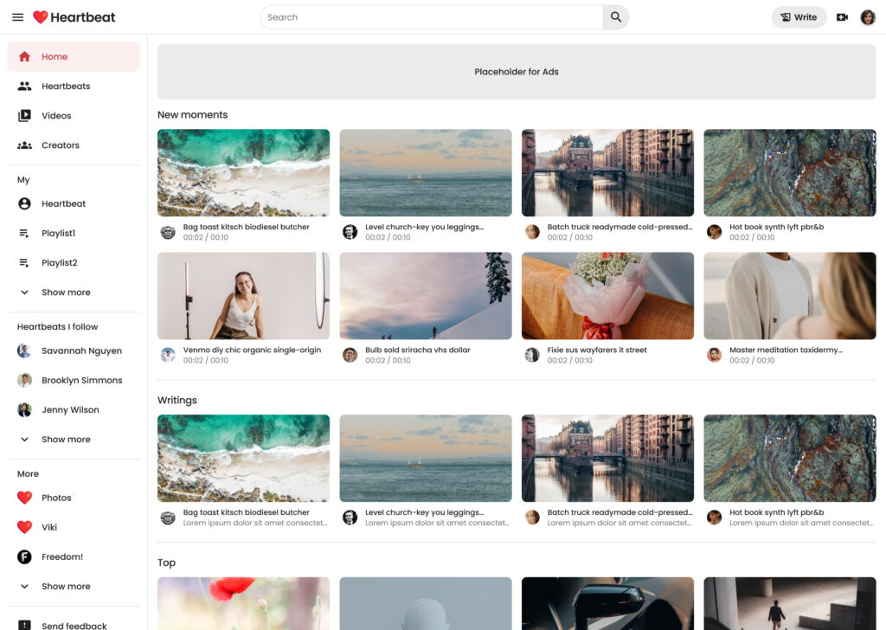Open canal buildings thumbnail in Writings
886x630 pixels.
pos(607,459)
